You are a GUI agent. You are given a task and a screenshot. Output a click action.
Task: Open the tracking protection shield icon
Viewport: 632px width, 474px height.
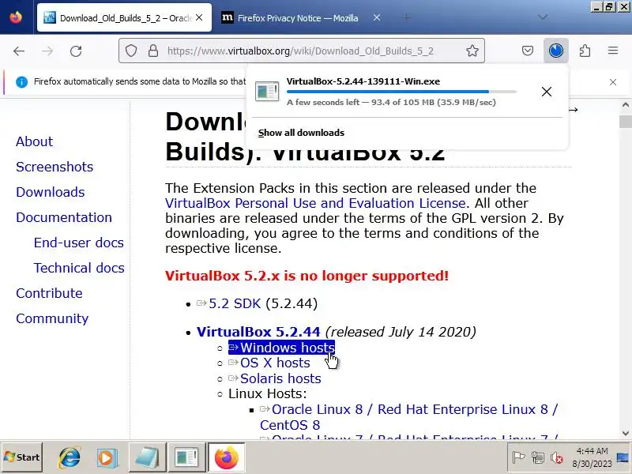pos(131,51)
